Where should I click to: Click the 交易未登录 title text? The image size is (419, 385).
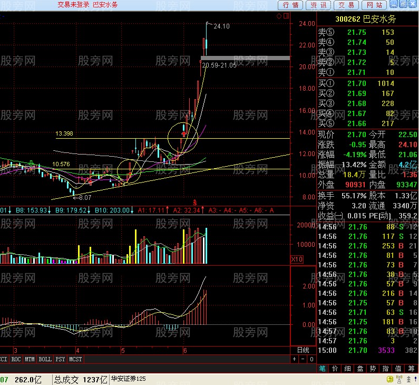(73, 5)
